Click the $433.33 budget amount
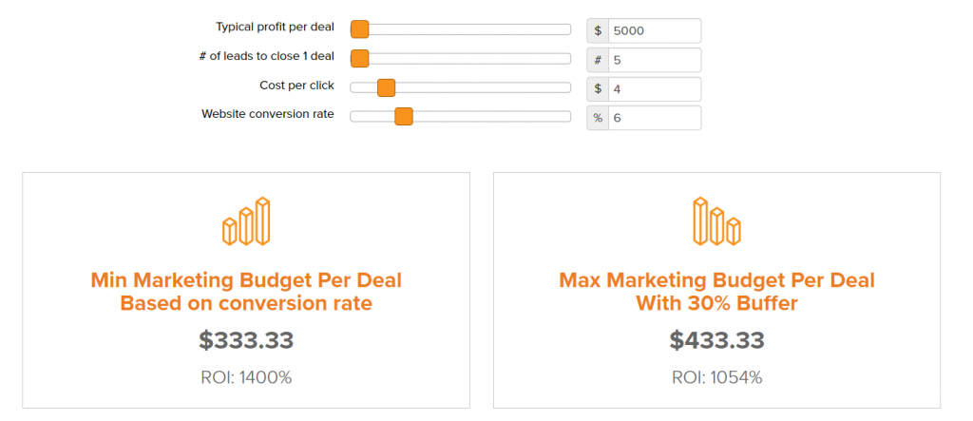Viewport: 973px width, 421px height. click(716, 340)
